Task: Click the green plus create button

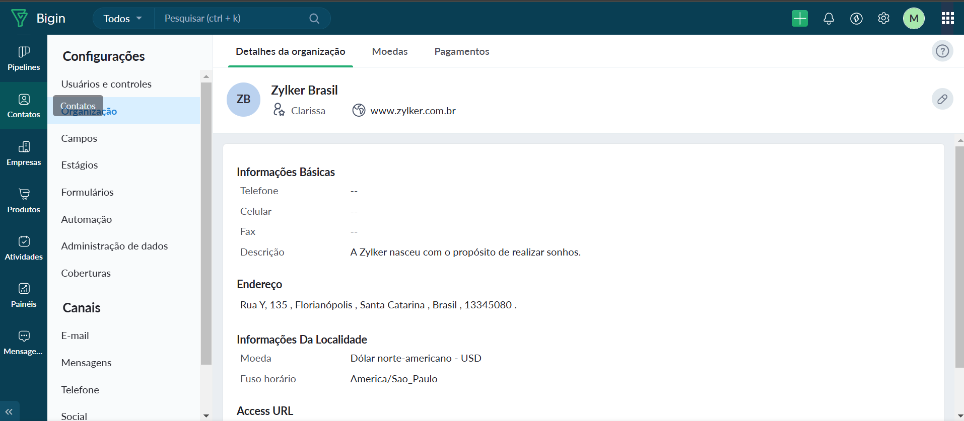Action: tap(800, 19)
